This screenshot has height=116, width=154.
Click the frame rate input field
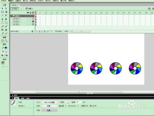coord(79,102)
